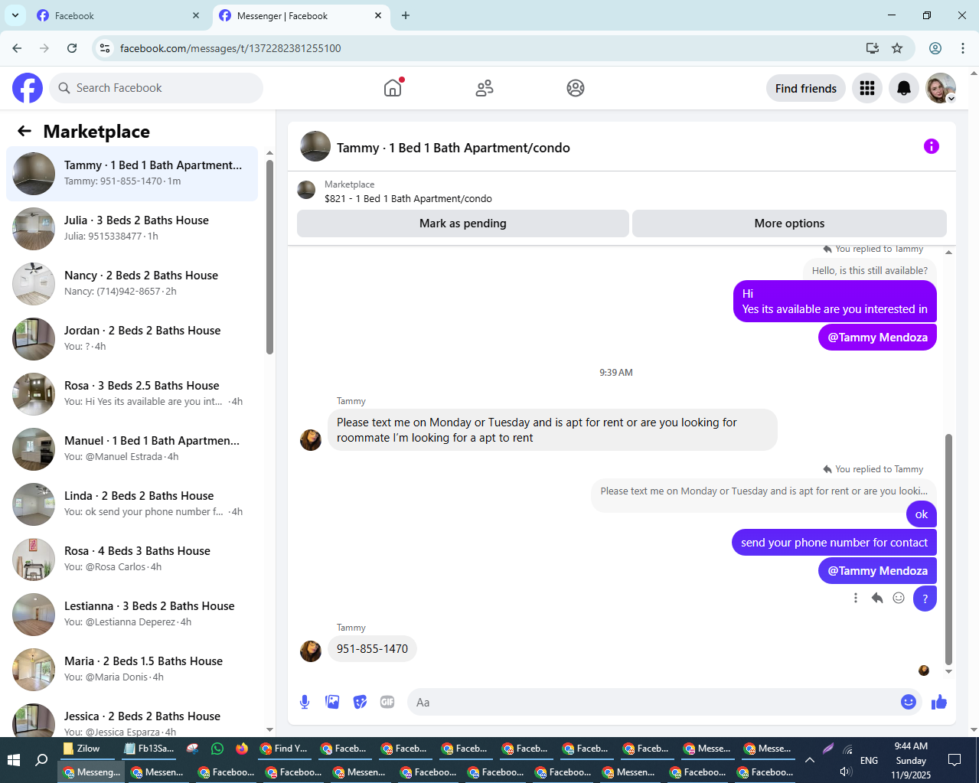Click the browser back arrow
The height and width of the screenshot is (783, 979).
pyautogui.click(x=17, y=48)
